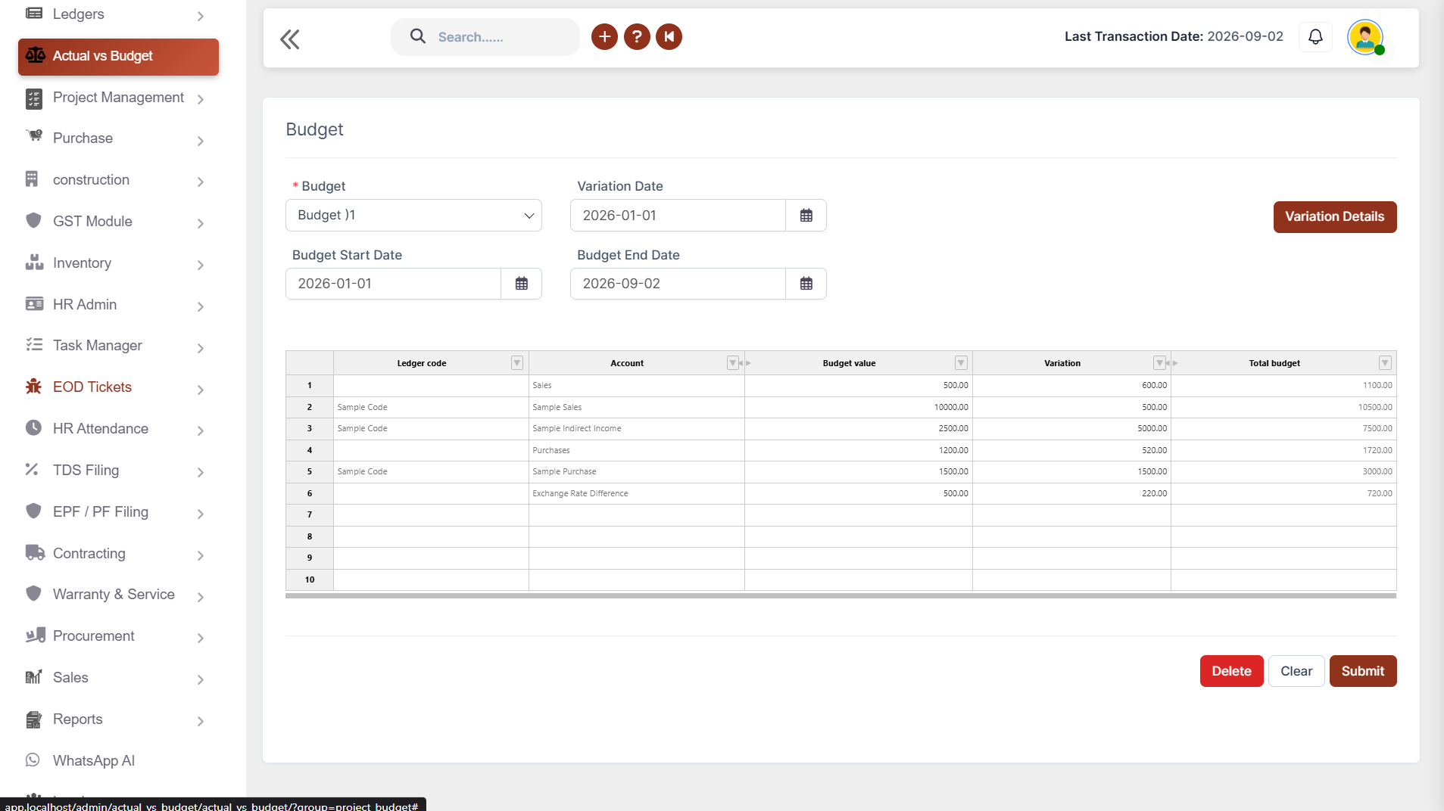The height and width of the screenshot is (811, 1444).
Task: Click variation value 220.00 cell
Action: [x=1071, y=493]
